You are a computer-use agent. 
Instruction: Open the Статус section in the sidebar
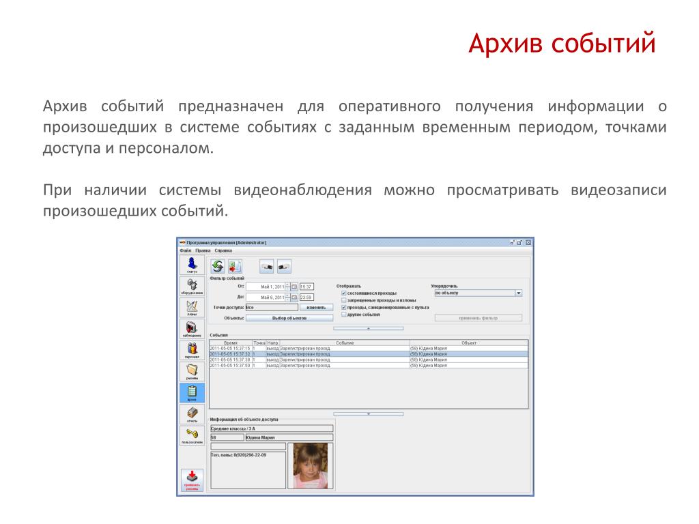point(192,265)
